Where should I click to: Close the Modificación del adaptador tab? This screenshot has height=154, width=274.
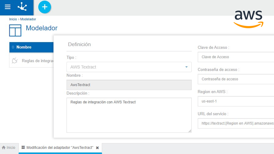[97, 148]
